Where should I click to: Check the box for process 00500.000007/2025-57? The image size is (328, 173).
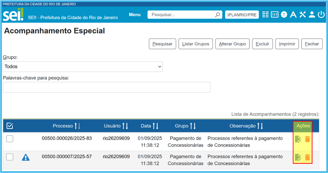(x=10, y=157)
